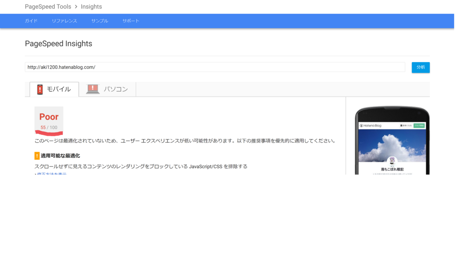This screenshot has width=460, height=259.
Task: Click the orange exclamation warning icon
Action: (37, 156)
